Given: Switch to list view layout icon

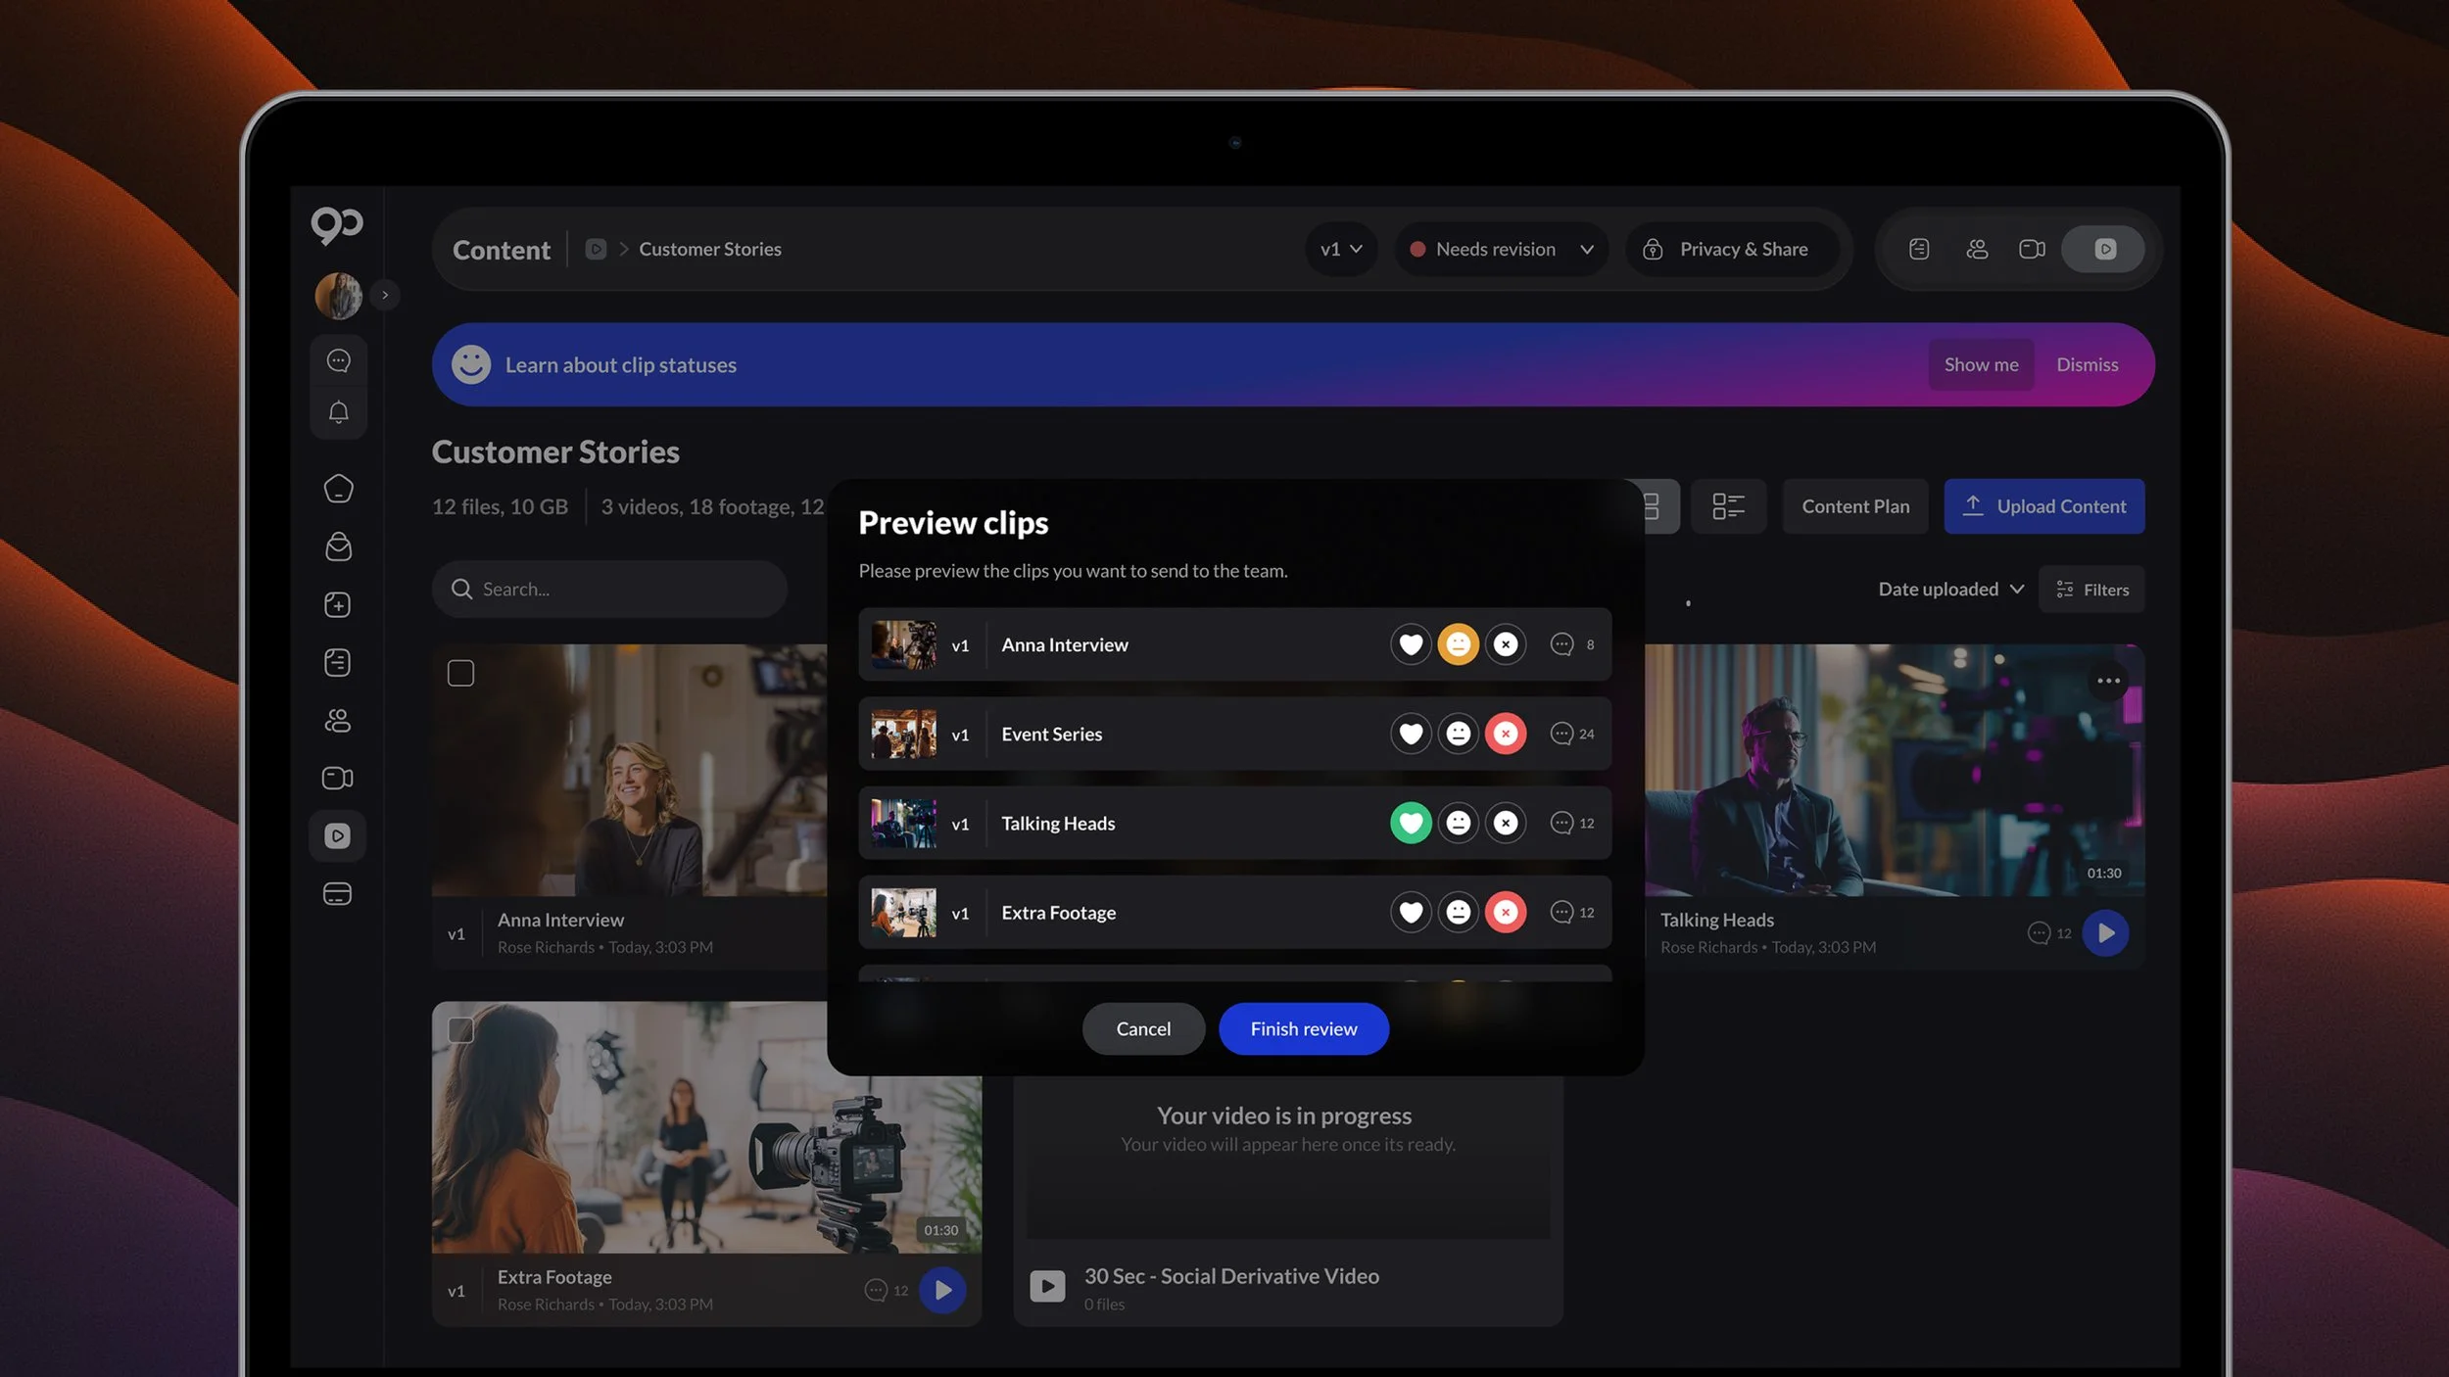Looking at the screenshot, I should click(1728, 506).
